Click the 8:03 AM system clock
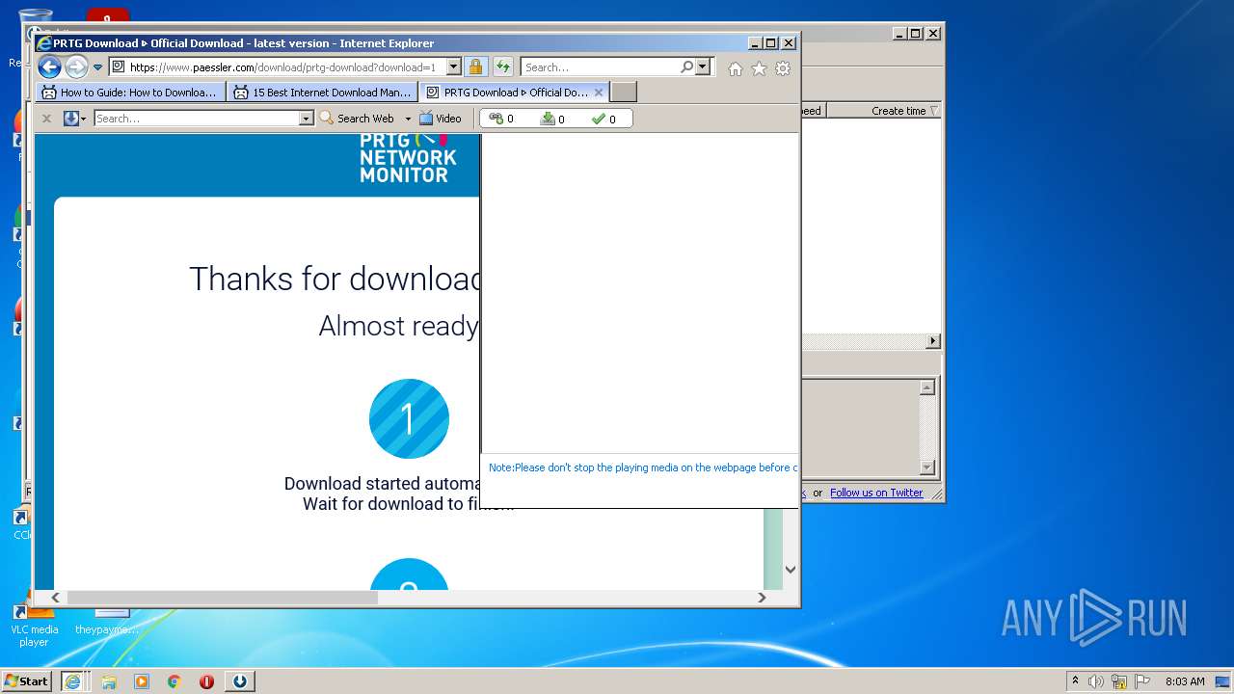This screenshot has height=694, width=1234. (x=1185, y=681)
